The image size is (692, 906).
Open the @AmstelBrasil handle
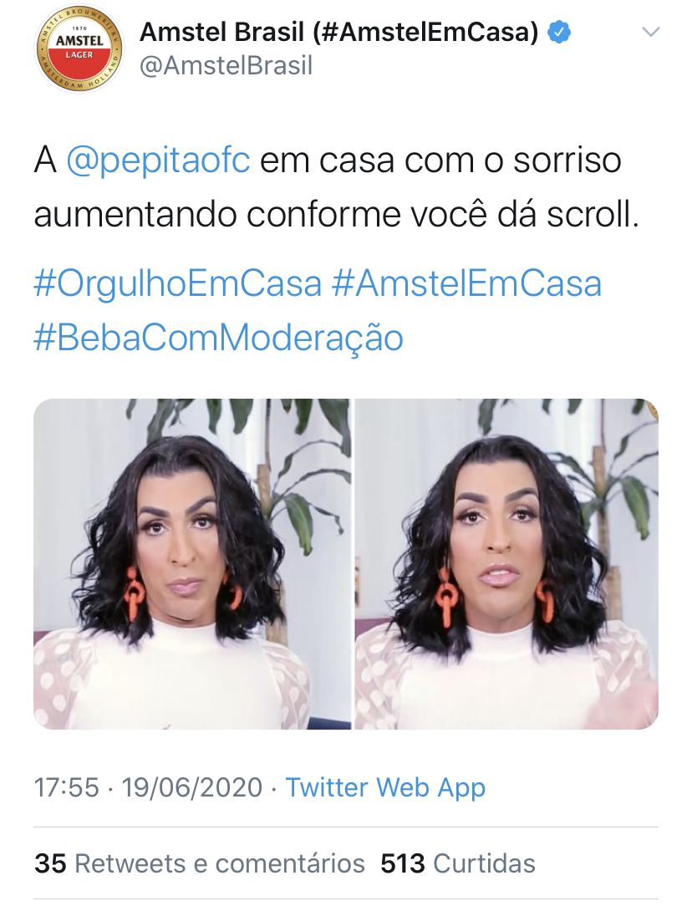click(226, 65)
